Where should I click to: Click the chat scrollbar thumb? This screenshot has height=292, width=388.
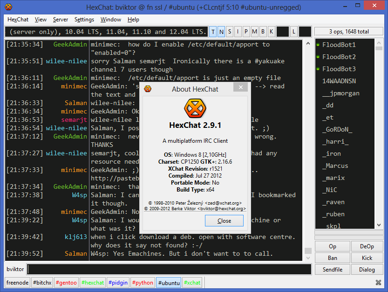308,251
